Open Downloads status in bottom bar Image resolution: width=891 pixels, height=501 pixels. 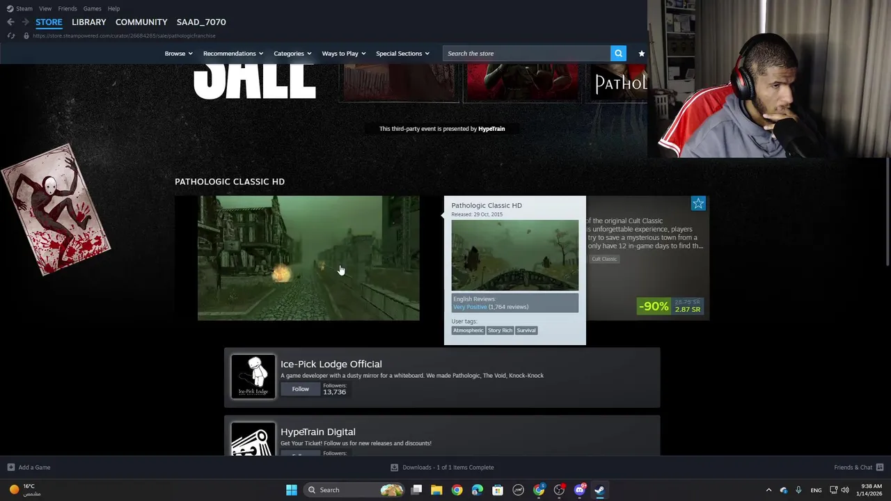[442, 468]
